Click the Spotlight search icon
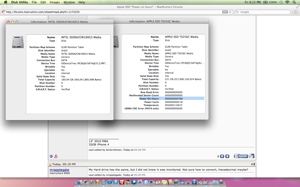The image size is (300, 187). (294, 2)
